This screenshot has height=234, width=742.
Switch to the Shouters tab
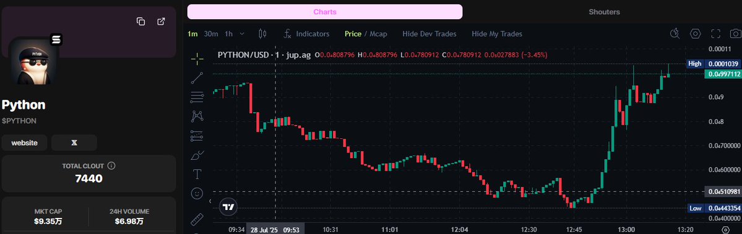pyautogui.click(x=604, y=12)
